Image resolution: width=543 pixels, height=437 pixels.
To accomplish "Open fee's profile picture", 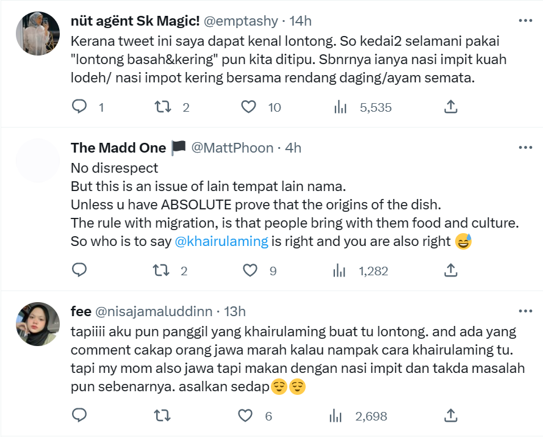I will [x=37, y=323].
